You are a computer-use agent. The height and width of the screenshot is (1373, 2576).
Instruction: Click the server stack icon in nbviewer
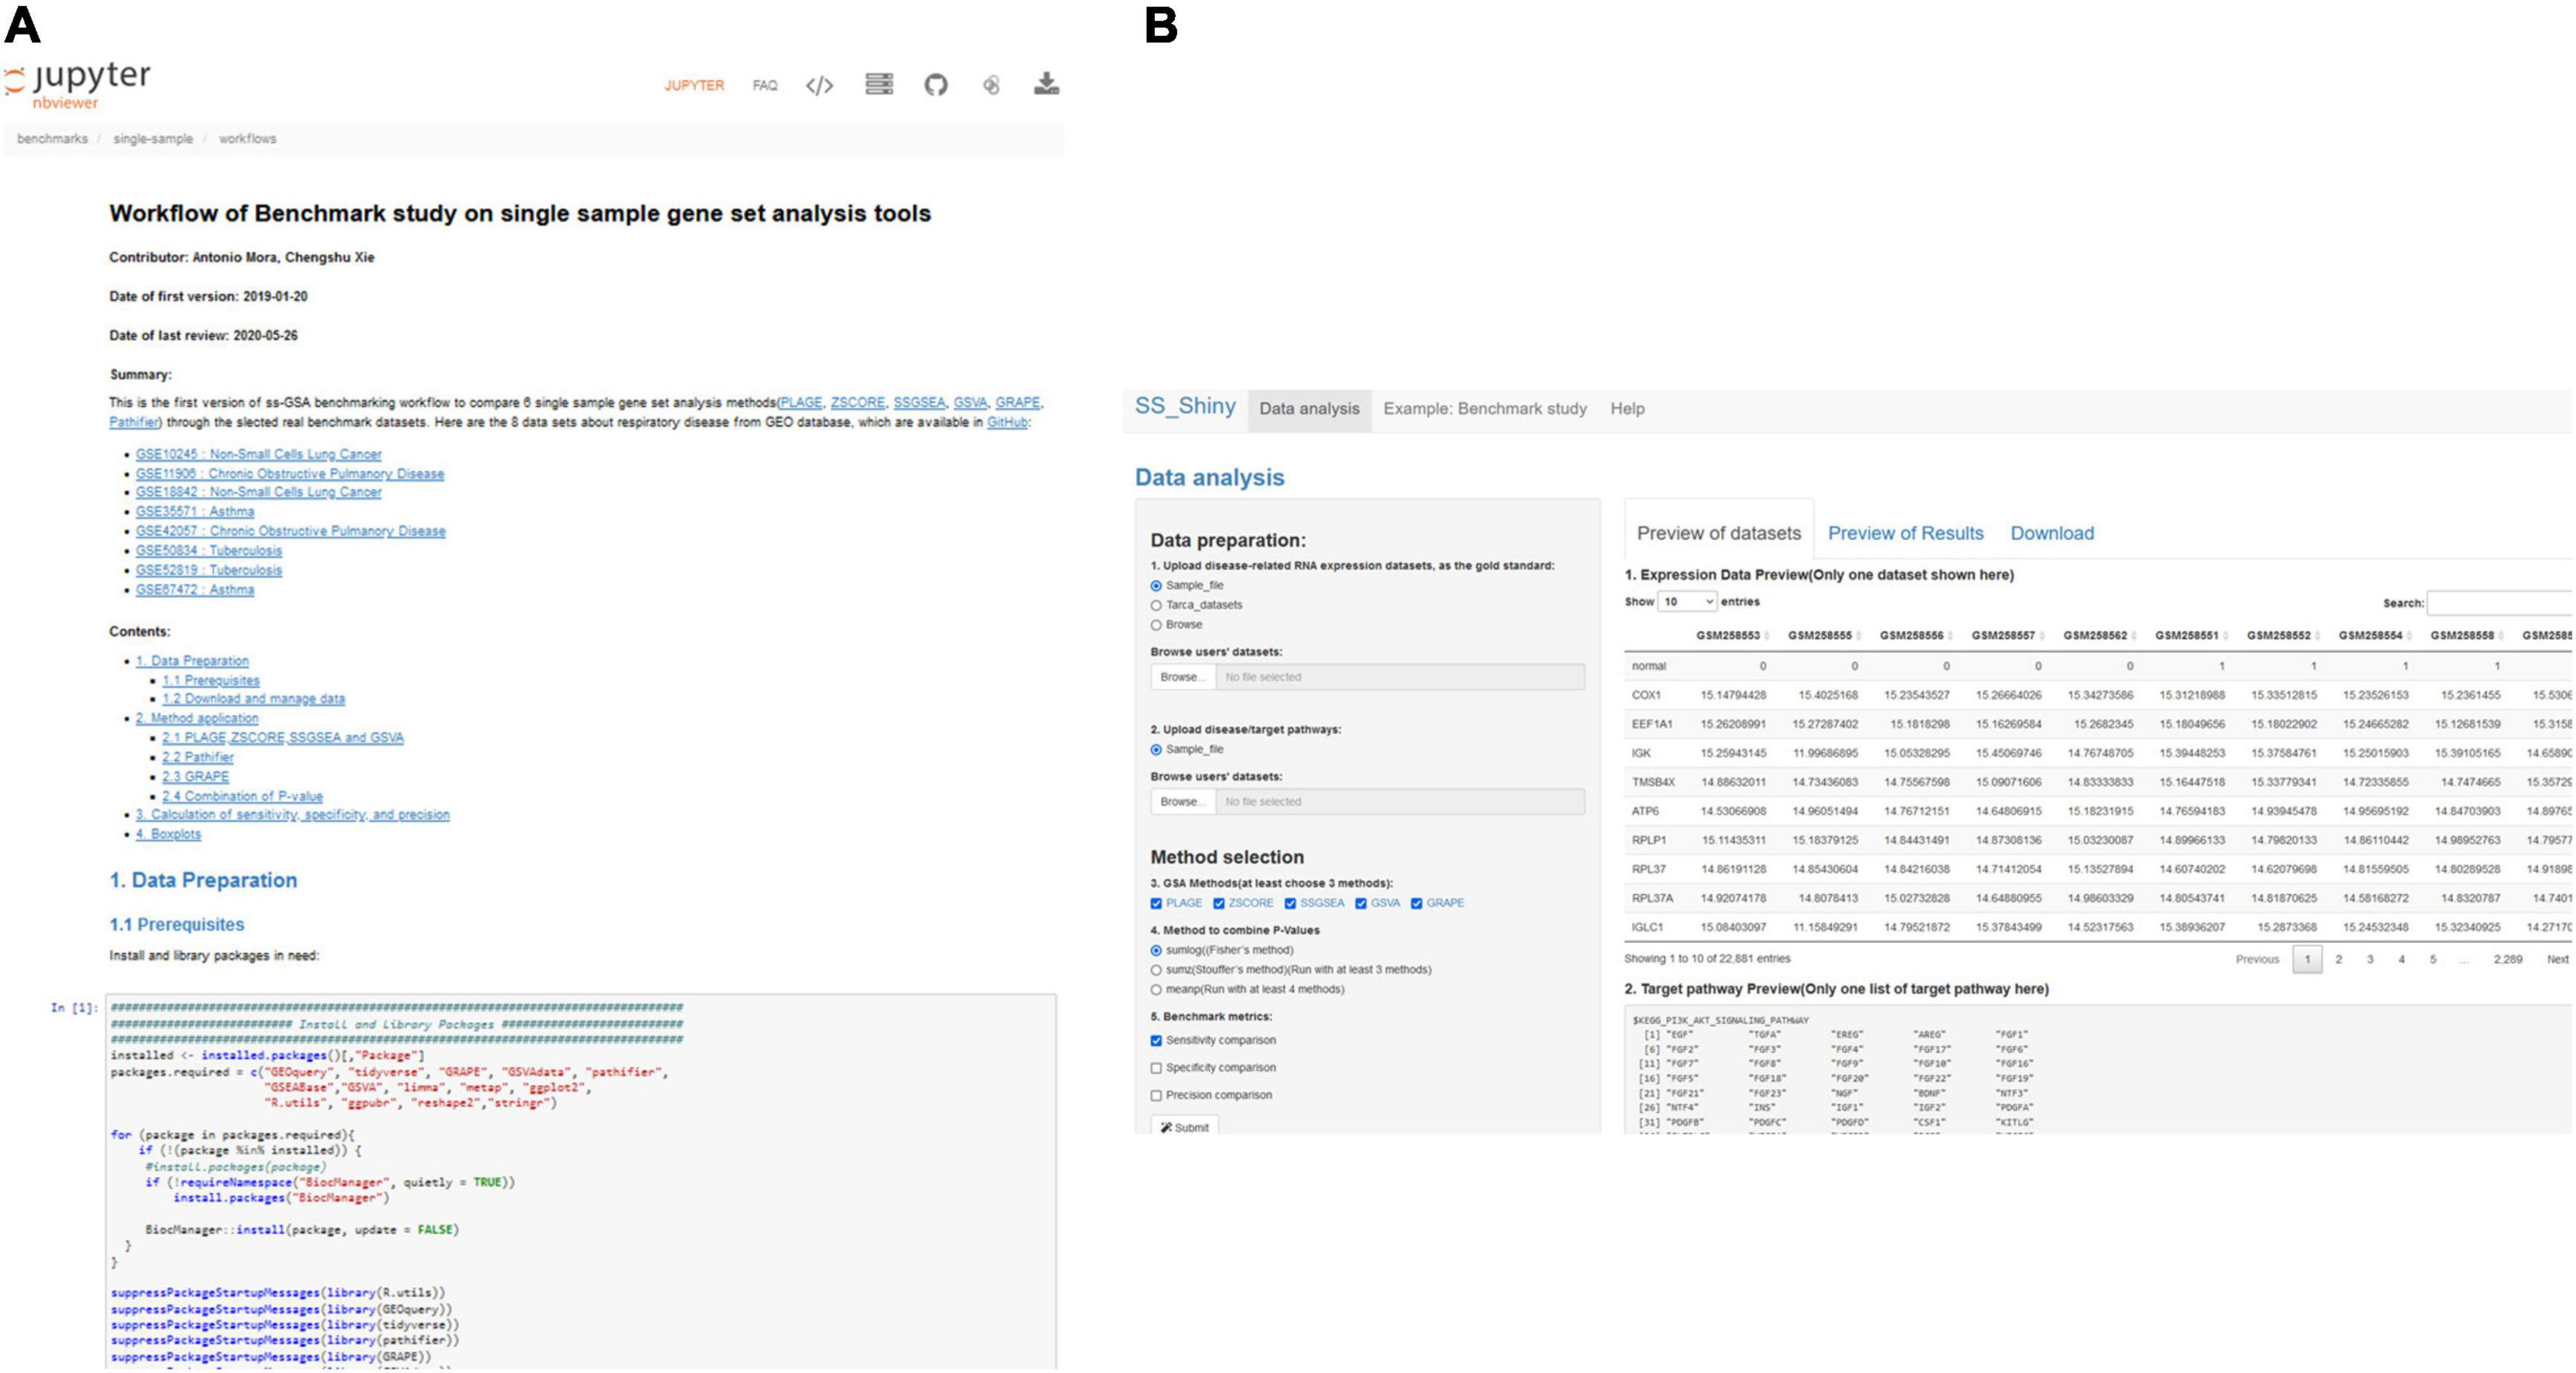click(879, 84)
